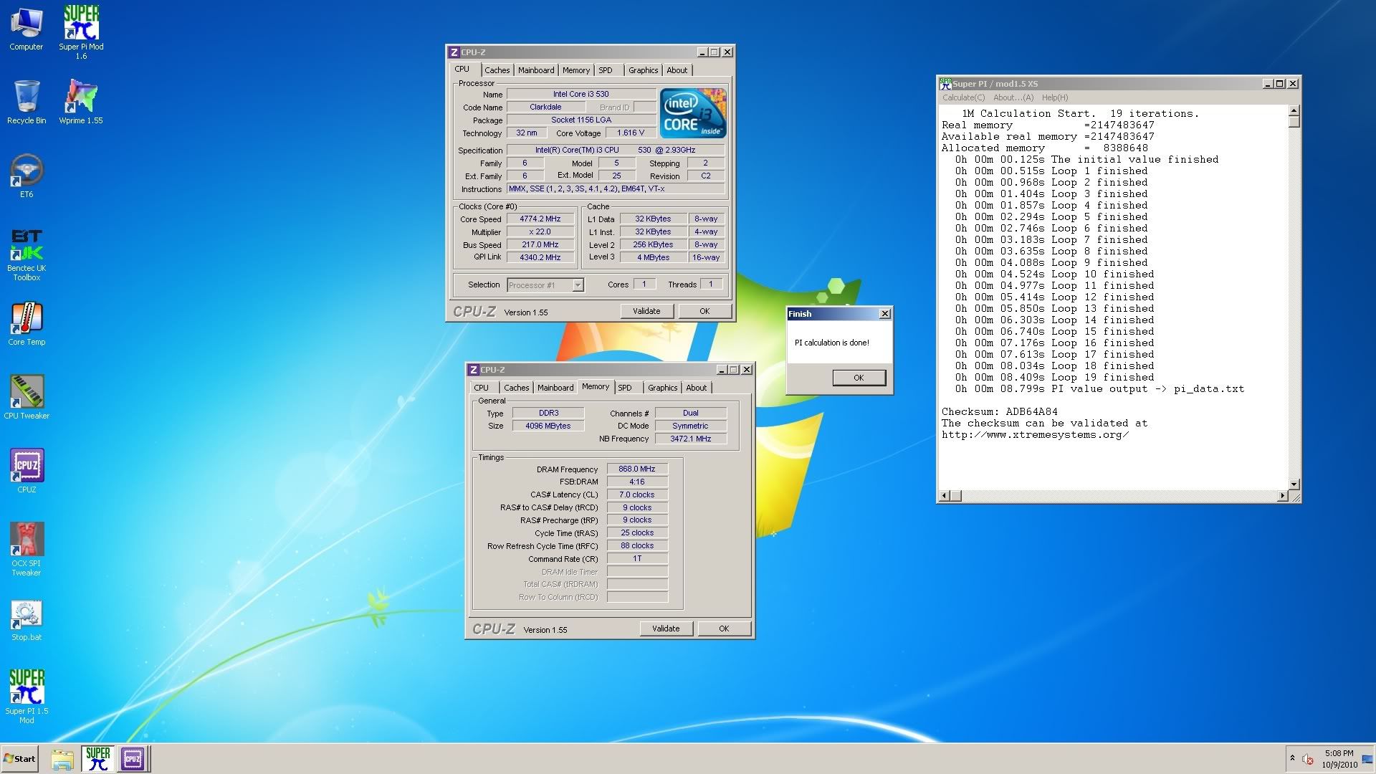Run the Stop.bat desktop file

tap(27, 615)
